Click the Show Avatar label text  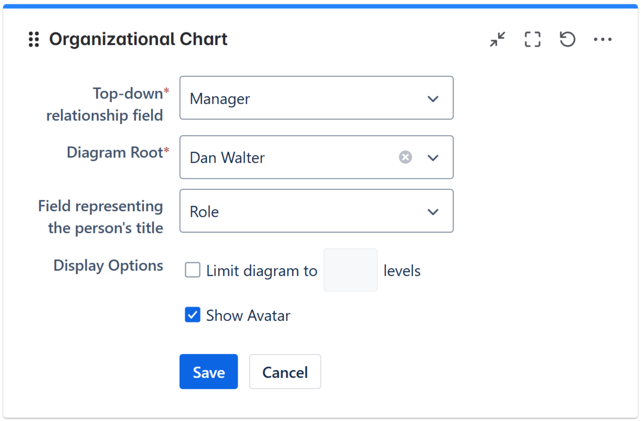pos(248,316)
